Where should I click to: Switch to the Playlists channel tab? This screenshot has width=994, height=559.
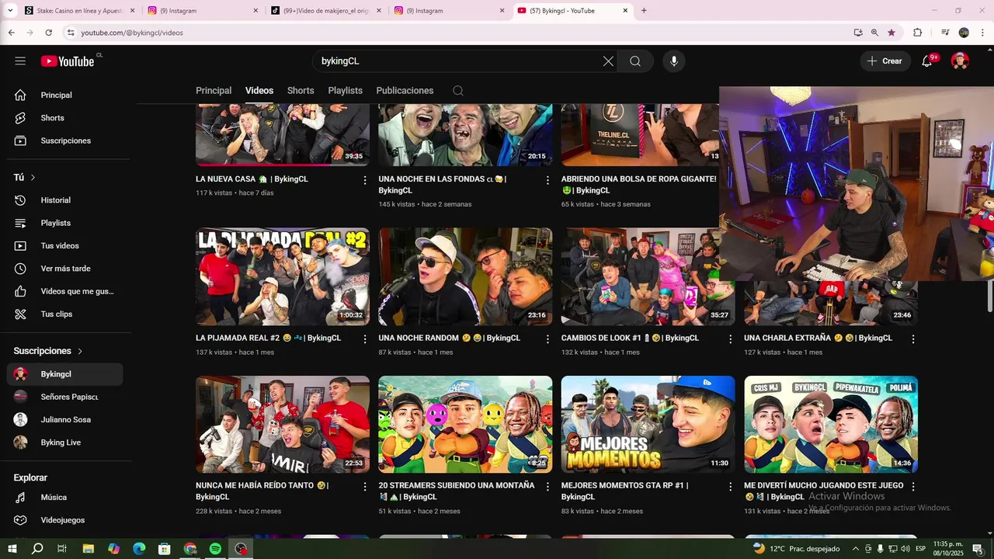345,91
